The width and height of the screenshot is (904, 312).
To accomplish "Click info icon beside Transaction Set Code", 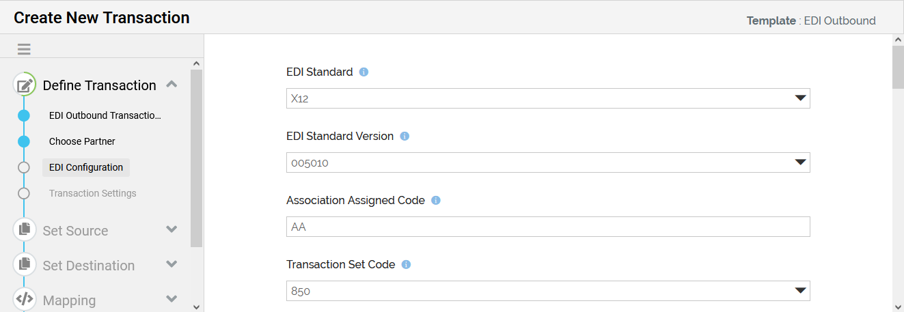I will pyautogui.click(x=406, y=265).
